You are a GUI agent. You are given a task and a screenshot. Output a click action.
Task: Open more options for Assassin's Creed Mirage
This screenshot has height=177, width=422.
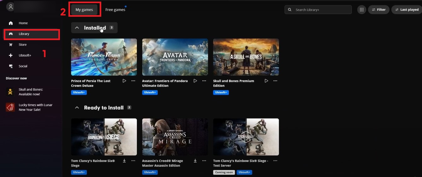pyautogui.click(x=204, y=161)
